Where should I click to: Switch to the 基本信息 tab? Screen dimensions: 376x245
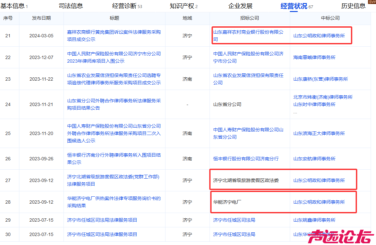12,6
